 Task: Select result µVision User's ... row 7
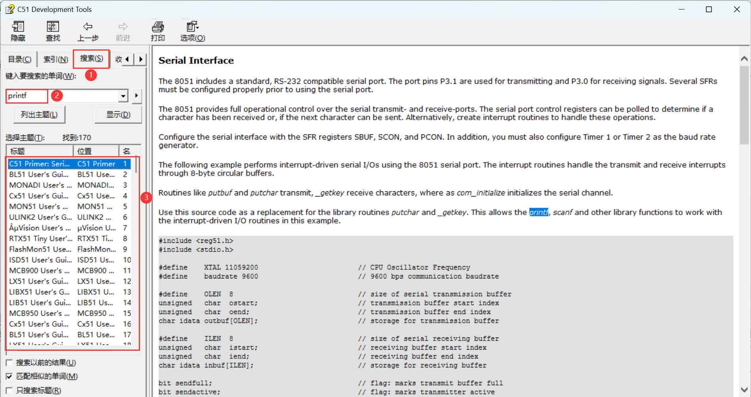[69, 228]
